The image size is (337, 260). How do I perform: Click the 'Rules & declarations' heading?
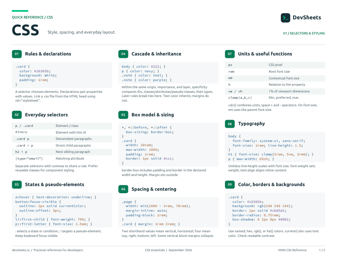click(x=48, y=54)
